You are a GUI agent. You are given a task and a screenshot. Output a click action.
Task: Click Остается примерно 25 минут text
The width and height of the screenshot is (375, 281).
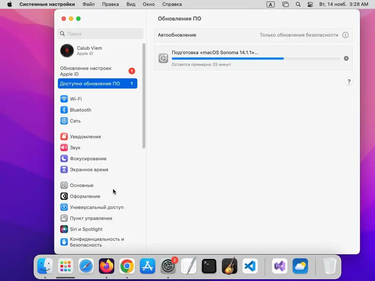pos(201,64)
